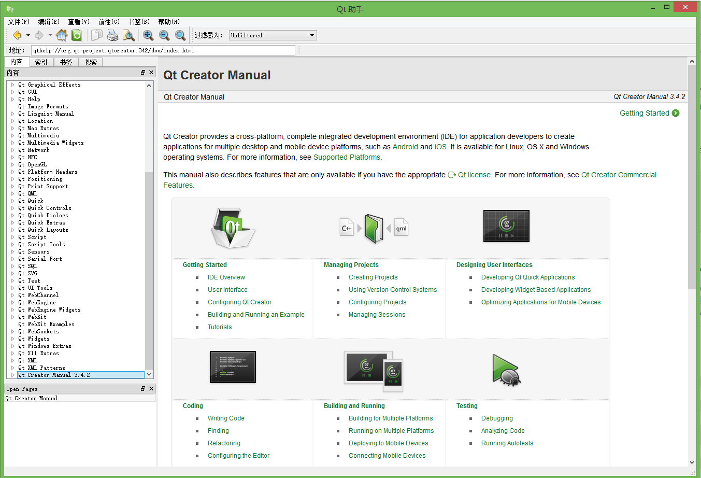
Task: Open the Creating Projects link
Action: pos(373,277)
